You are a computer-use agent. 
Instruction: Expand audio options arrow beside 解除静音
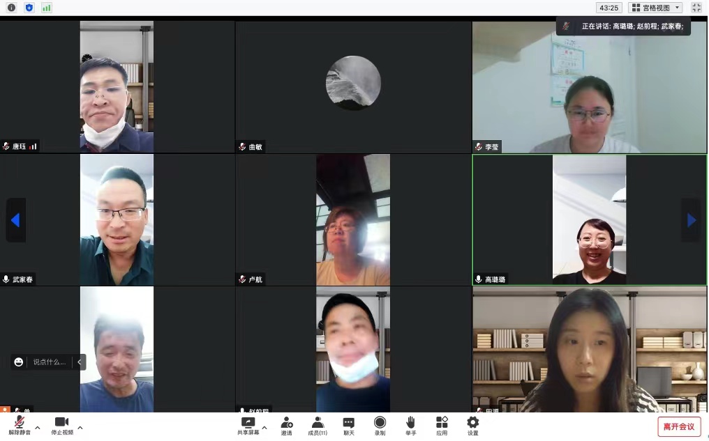(x=38, y=427)
